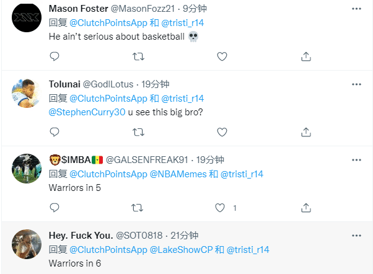Like Tolunai's tweet
Viewport: 373px width, 274px height.
(222, 132)
